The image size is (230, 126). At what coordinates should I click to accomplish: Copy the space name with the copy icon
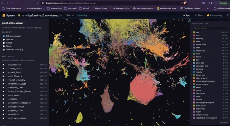(x=61, y=15)
